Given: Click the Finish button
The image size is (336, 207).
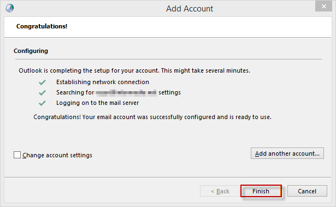Looking at the screenshot, I should coord(261,191).
